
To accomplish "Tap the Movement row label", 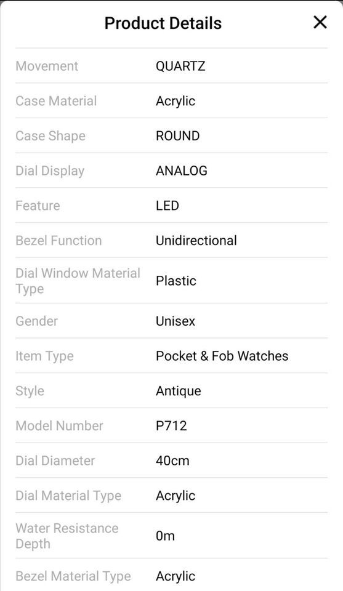I will click(47, 66).
